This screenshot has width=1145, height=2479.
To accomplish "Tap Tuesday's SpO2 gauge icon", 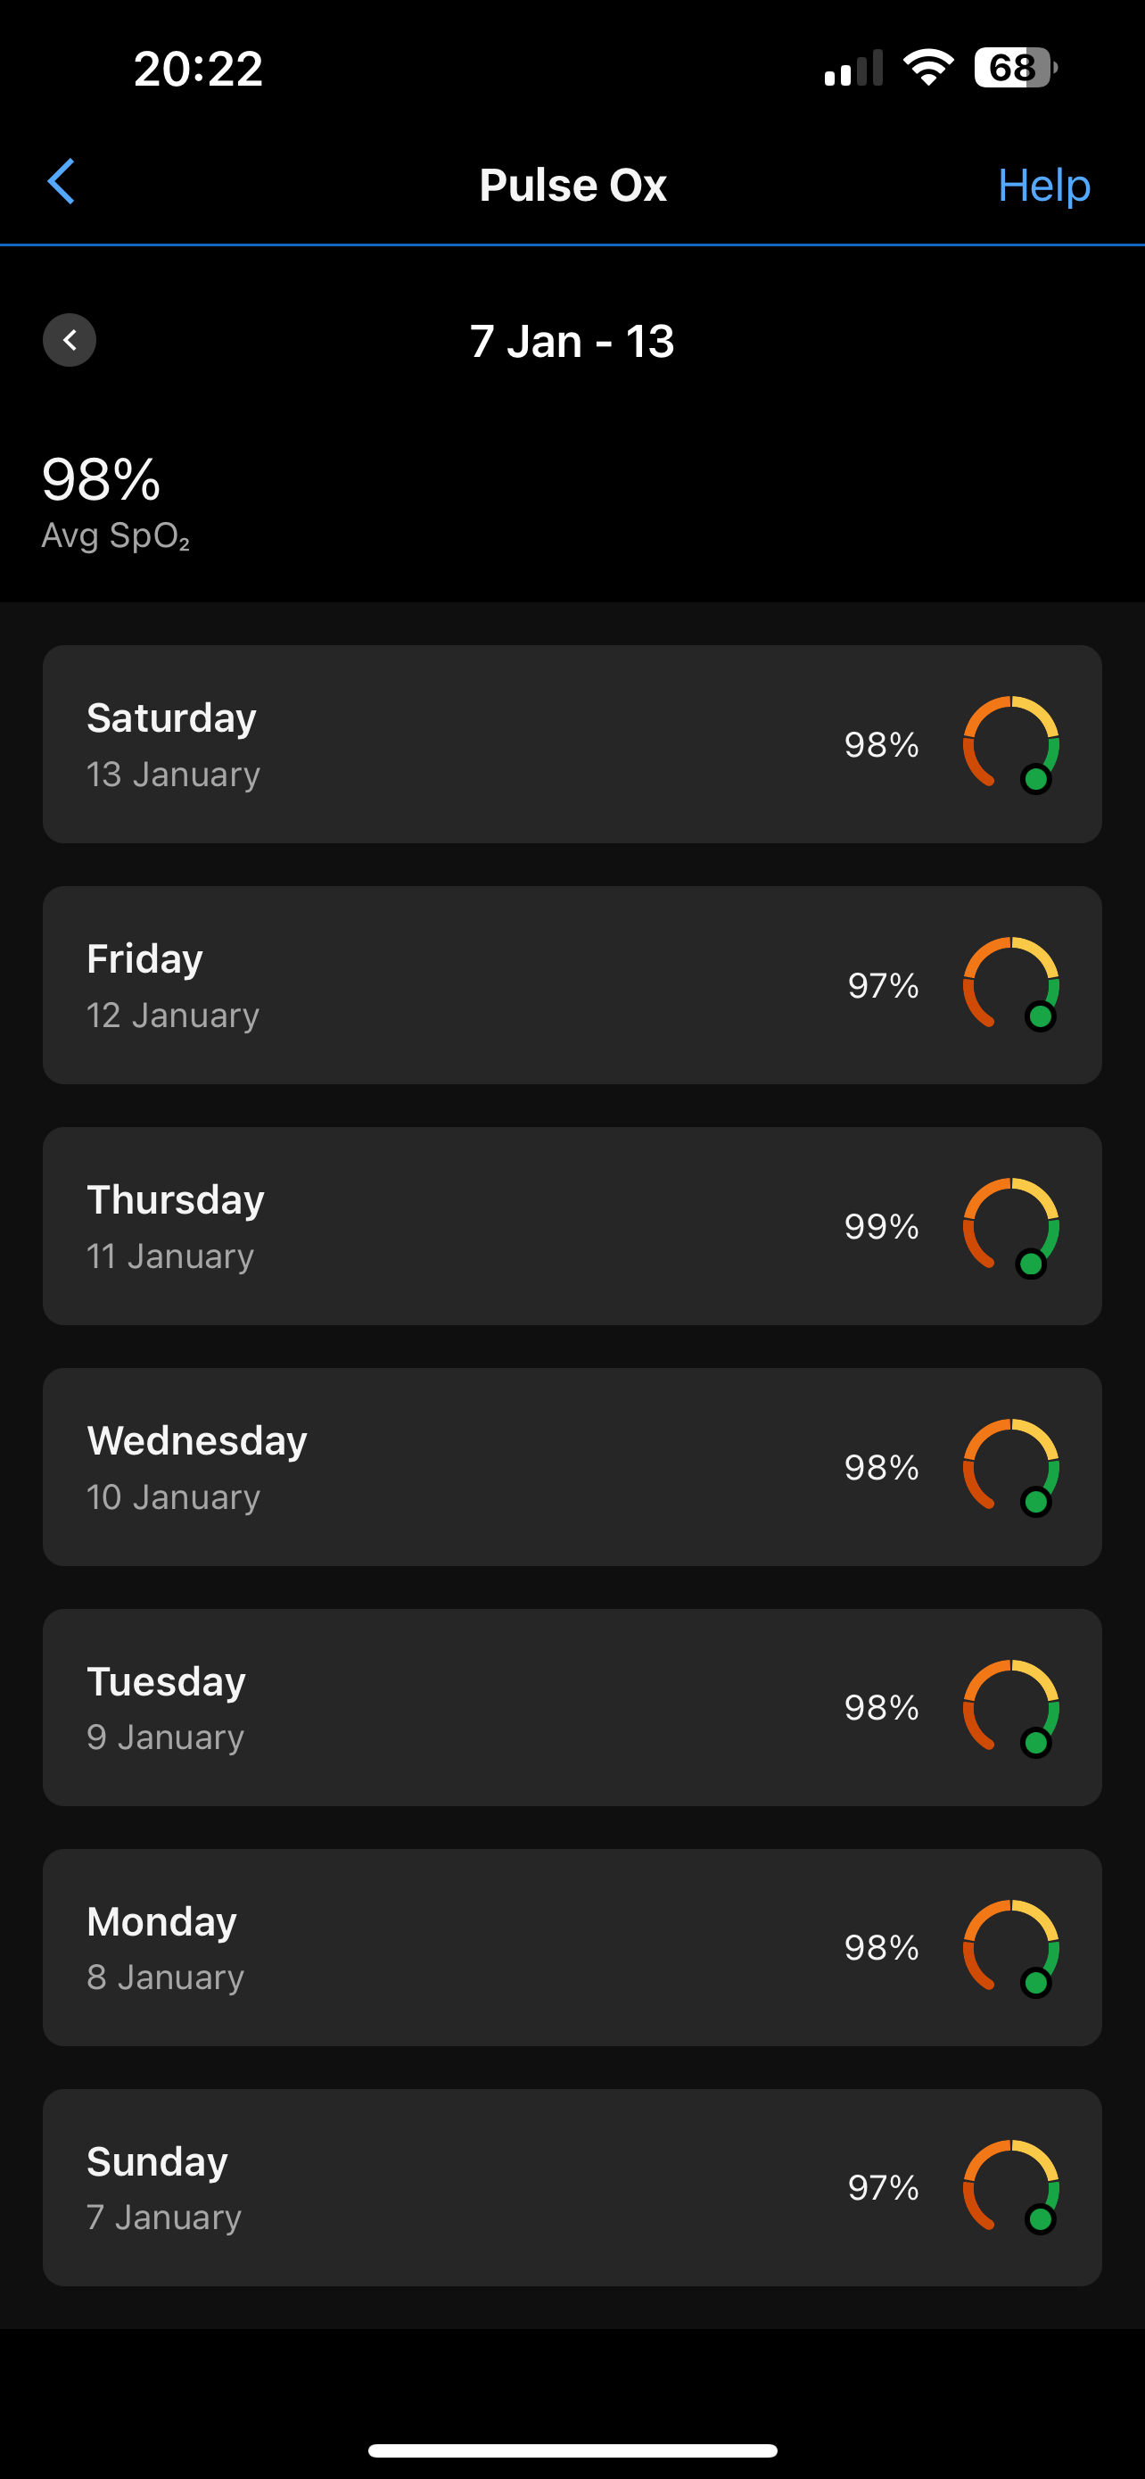I will [x=1011, y=1707].
